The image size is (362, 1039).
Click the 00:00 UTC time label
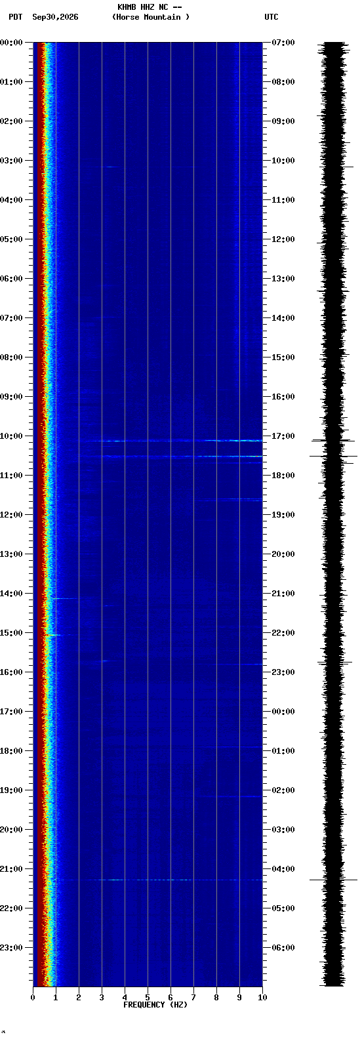pos(283,712)
